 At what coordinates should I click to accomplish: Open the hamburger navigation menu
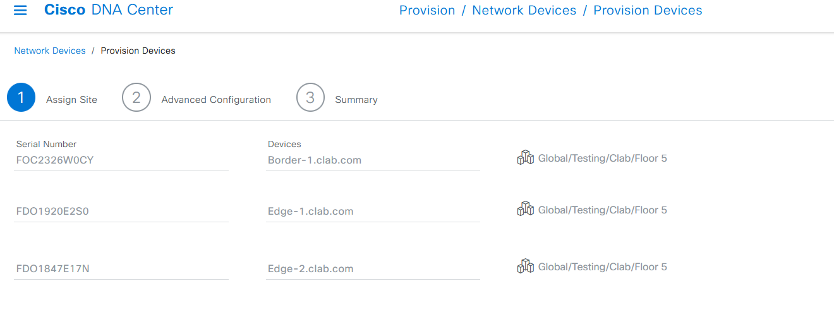(x=20, y=10)
